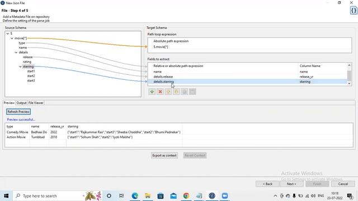Open Microsoft Store from the taskbar
The image size is (358, 201).
161,196
